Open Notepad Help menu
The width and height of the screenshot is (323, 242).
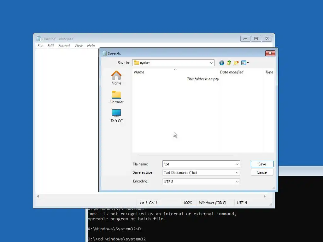[91, 46]
